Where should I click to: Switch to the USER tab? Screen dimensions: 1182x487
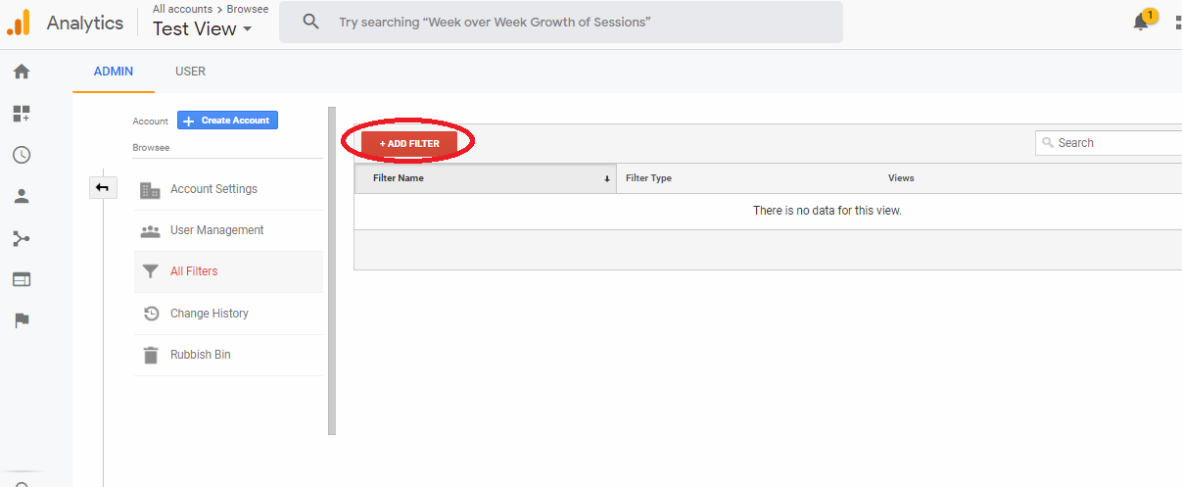190,72
